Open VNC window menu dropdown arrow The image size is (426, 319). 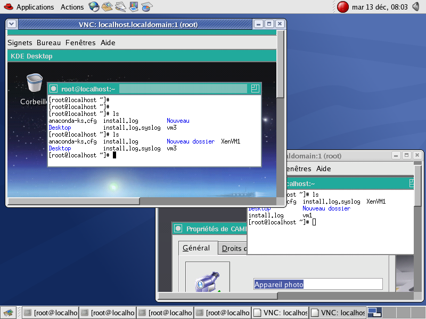point(12,24)
